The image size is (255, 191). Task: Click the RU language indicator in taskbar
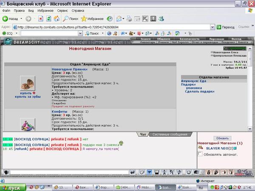pos(201,188)
